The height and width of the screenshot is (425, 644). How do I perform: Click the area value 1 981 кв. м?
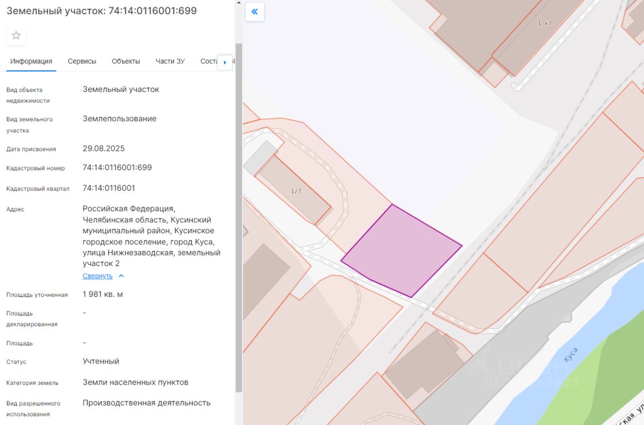click(x=103, y=294)
